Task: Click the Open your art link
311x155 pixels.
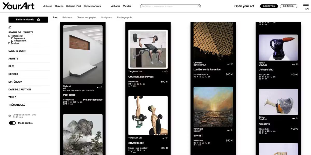Action: [x=244, y=6]
